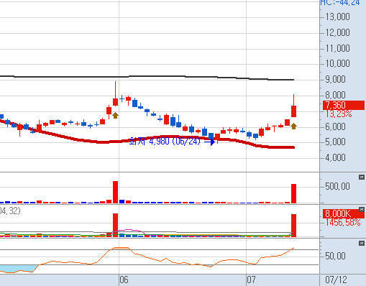Close the 50.00 oscillator indicator pane
Image resolution: width=366 pixels, height=286 pixels.
(362, 244)
